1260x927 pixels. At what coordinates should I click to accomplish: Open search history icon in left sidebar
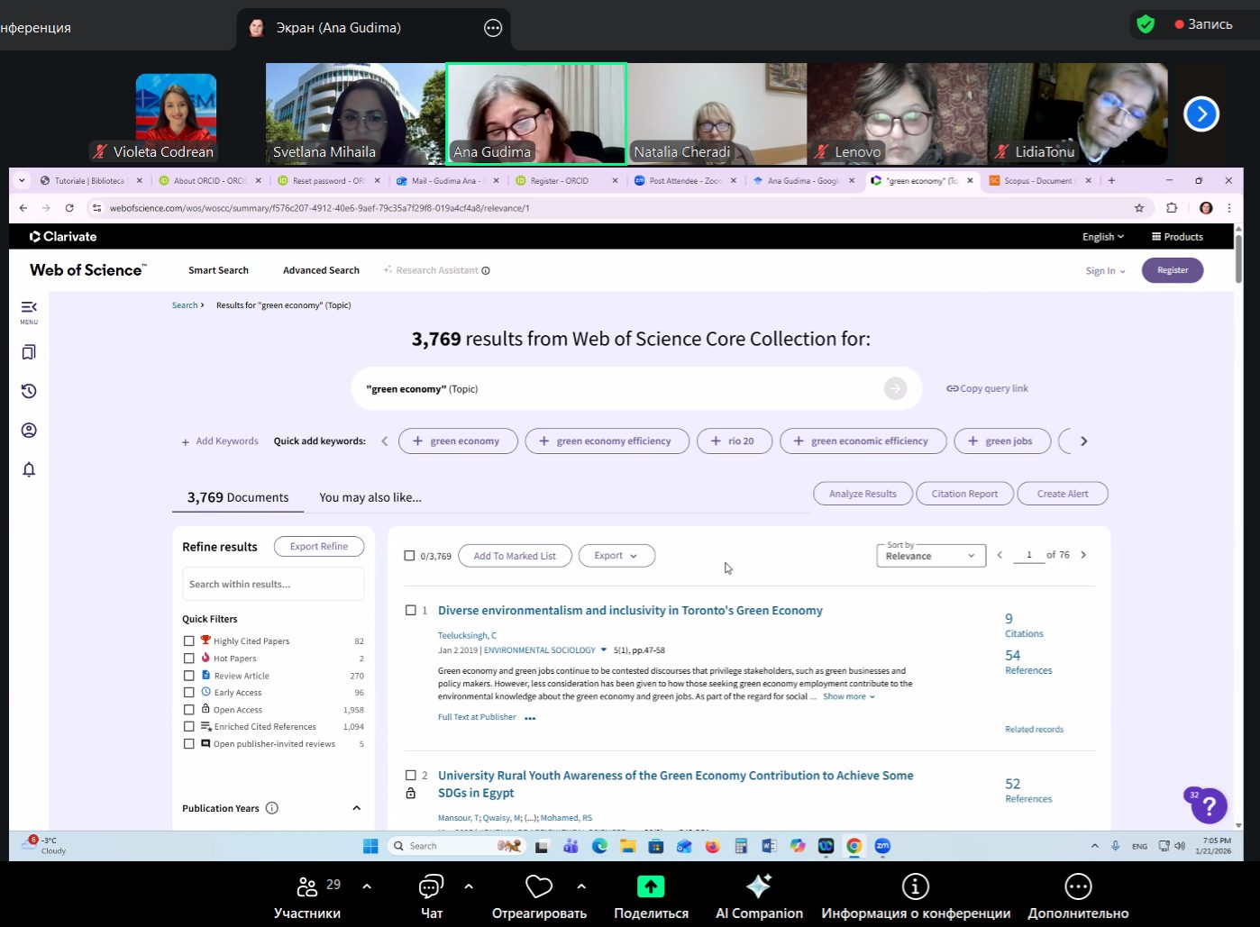point(29,391)
